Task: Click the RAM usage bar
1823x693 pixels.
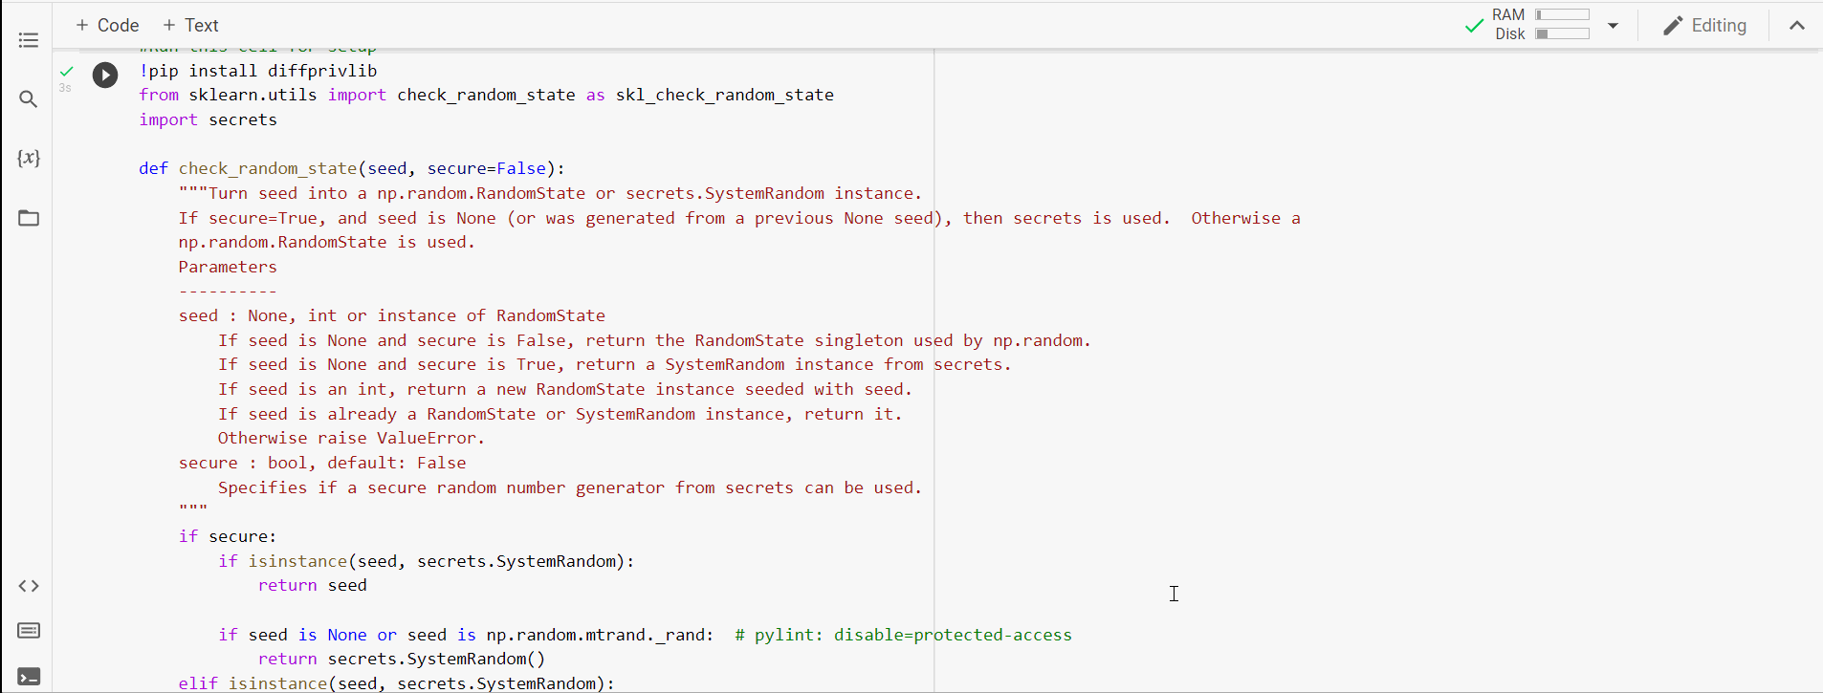Action: tap(1562, 15)
